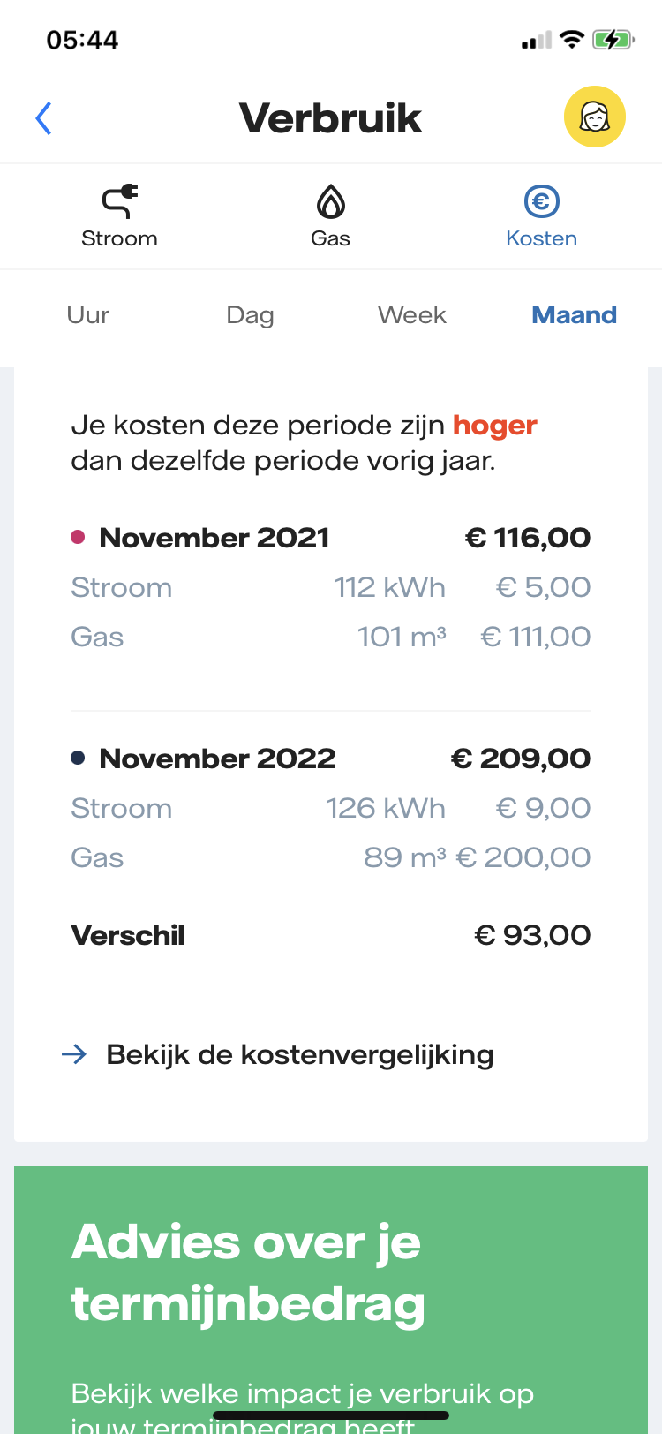The width and height of the screenshot is (662, 1434).
Task: Tap the blue arrow before Bekijk
Action: (75, 1053)
